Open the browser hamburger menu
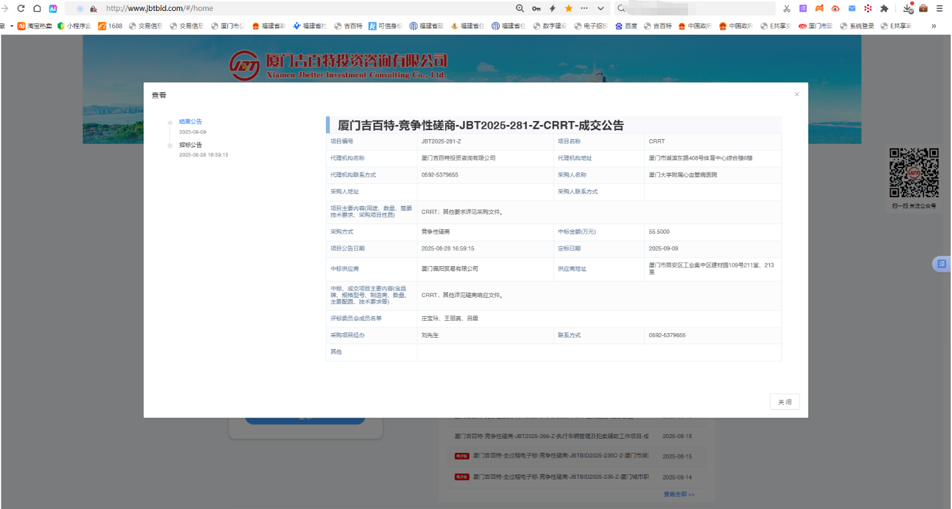The height and width of the screenshot is (509, 952). [938, 9]
